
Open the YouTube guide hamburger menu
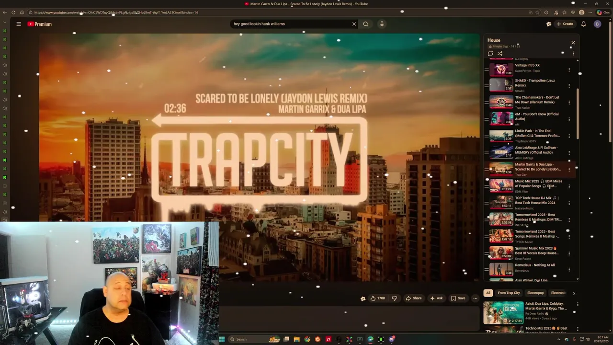19,24
